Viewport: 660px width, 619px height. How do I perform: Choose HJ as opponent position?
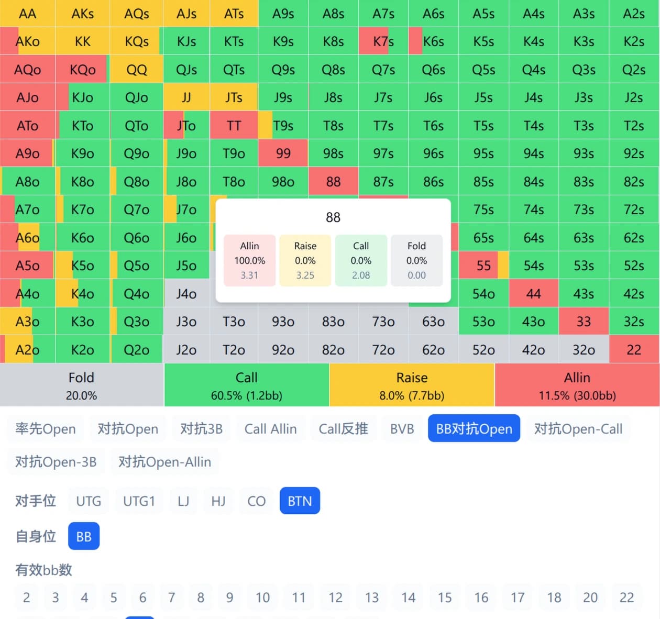(x=218, y=501)
